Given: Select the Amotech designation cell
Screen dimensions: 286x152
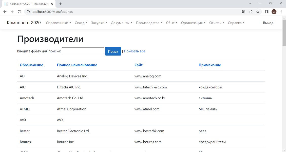Looking at the screenshot, I should (x=27, y=98).
